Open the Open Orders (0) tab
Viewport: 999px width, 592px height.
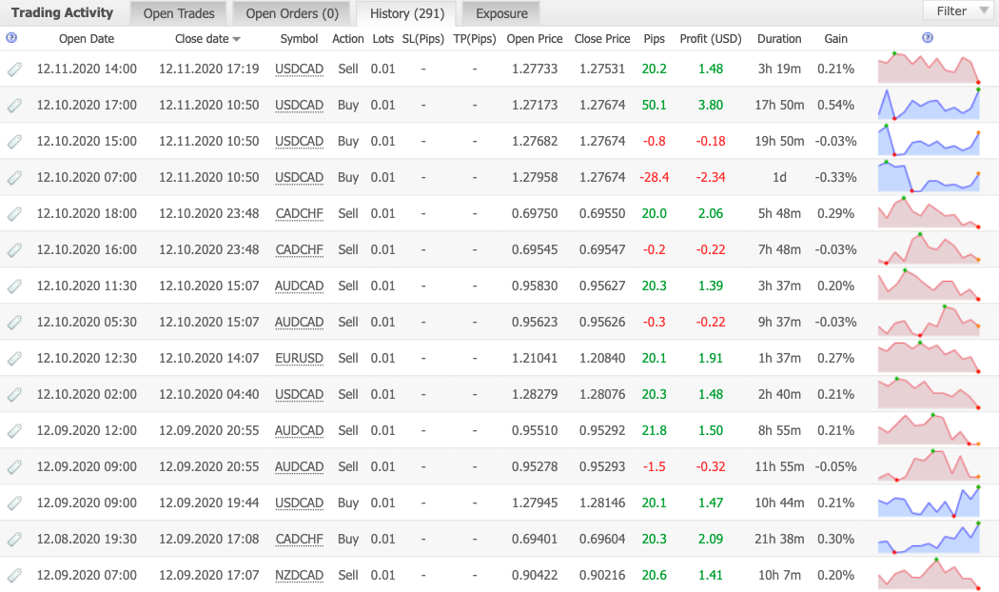291,13
